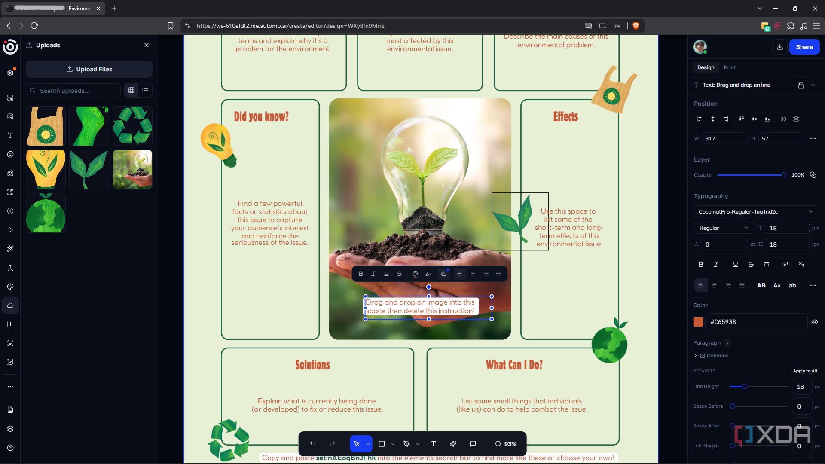Open the comment tool in bottom toolbar
The image size is (825, 464).
point(473,444)
